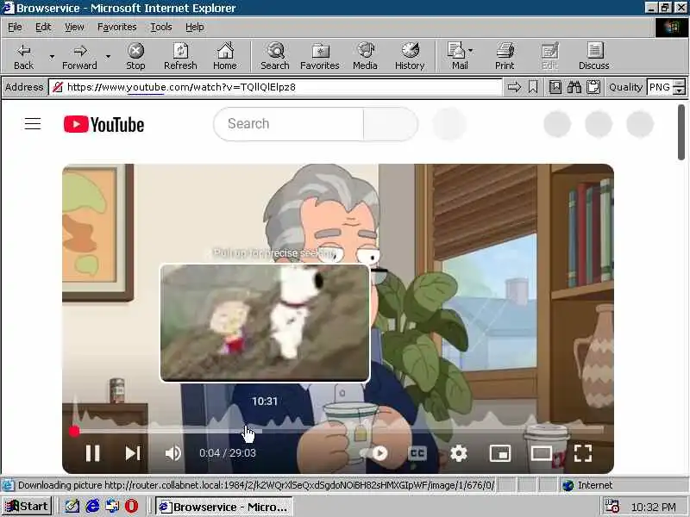This screenshot has height=517, width=690.
Task: Open the Tools menu
Action: click(161, 28)
